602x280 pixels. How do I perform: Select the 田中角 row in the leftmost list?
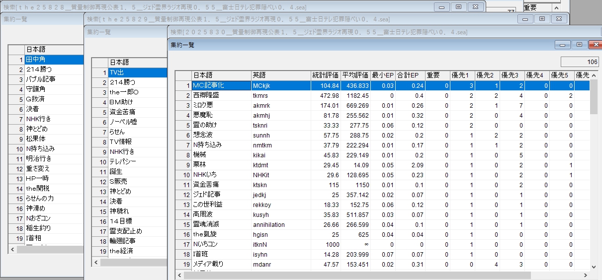pyautogui.click(x=54, y=60)
